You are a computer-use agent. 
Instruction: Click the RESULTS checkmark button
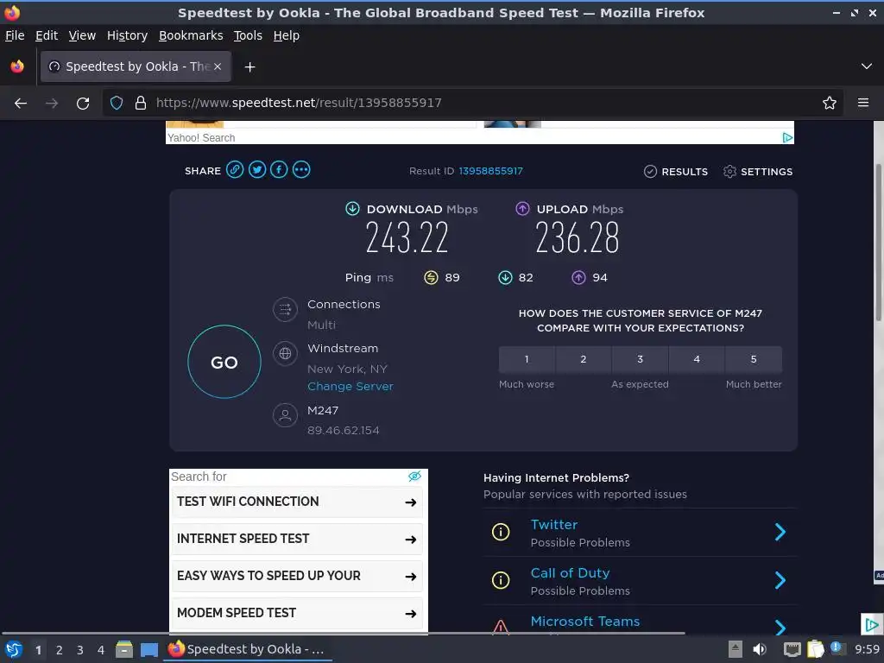675,172
